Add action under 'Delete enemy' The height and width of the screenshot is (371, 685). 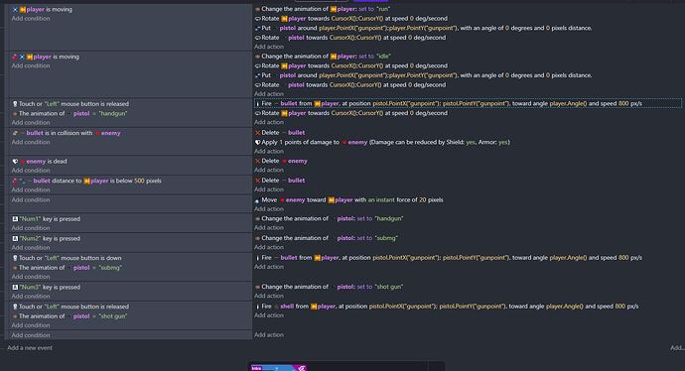point(269,171)
